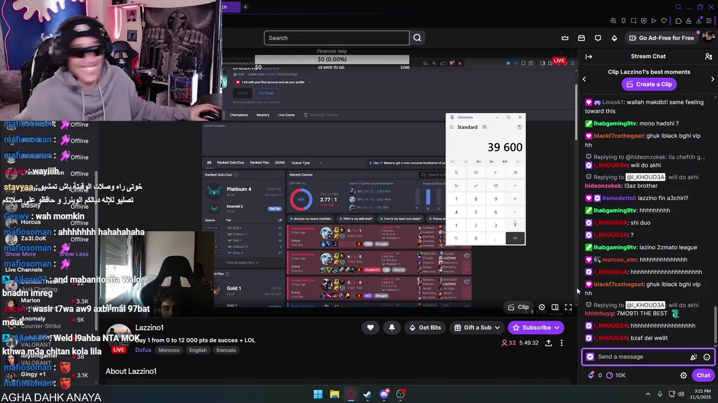
Task: Open the Prime loot crown icon
Action: coord(565,38)
